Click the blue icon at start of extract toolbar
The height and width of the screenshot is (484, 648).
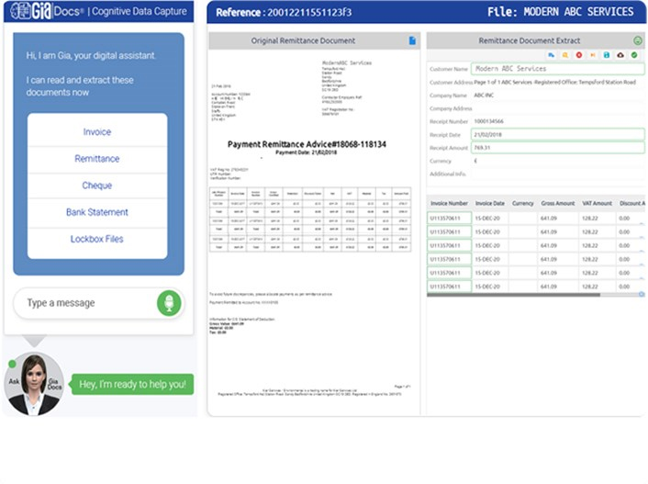pyautogui.click(x=552, y=55)
